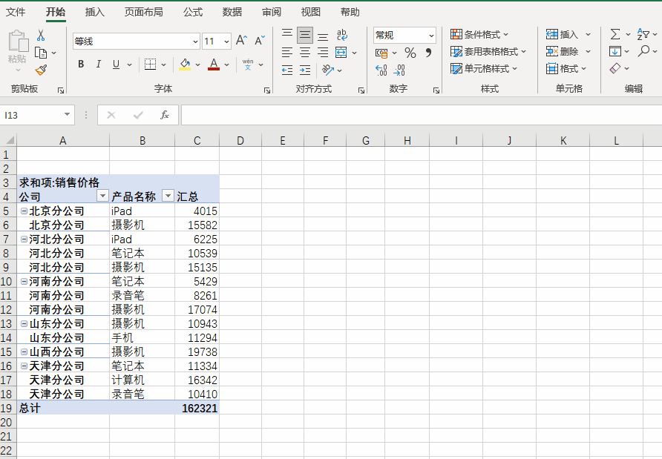Open the number format 常规 dropdown
662x459 pixels.
[x=431, y=36]
